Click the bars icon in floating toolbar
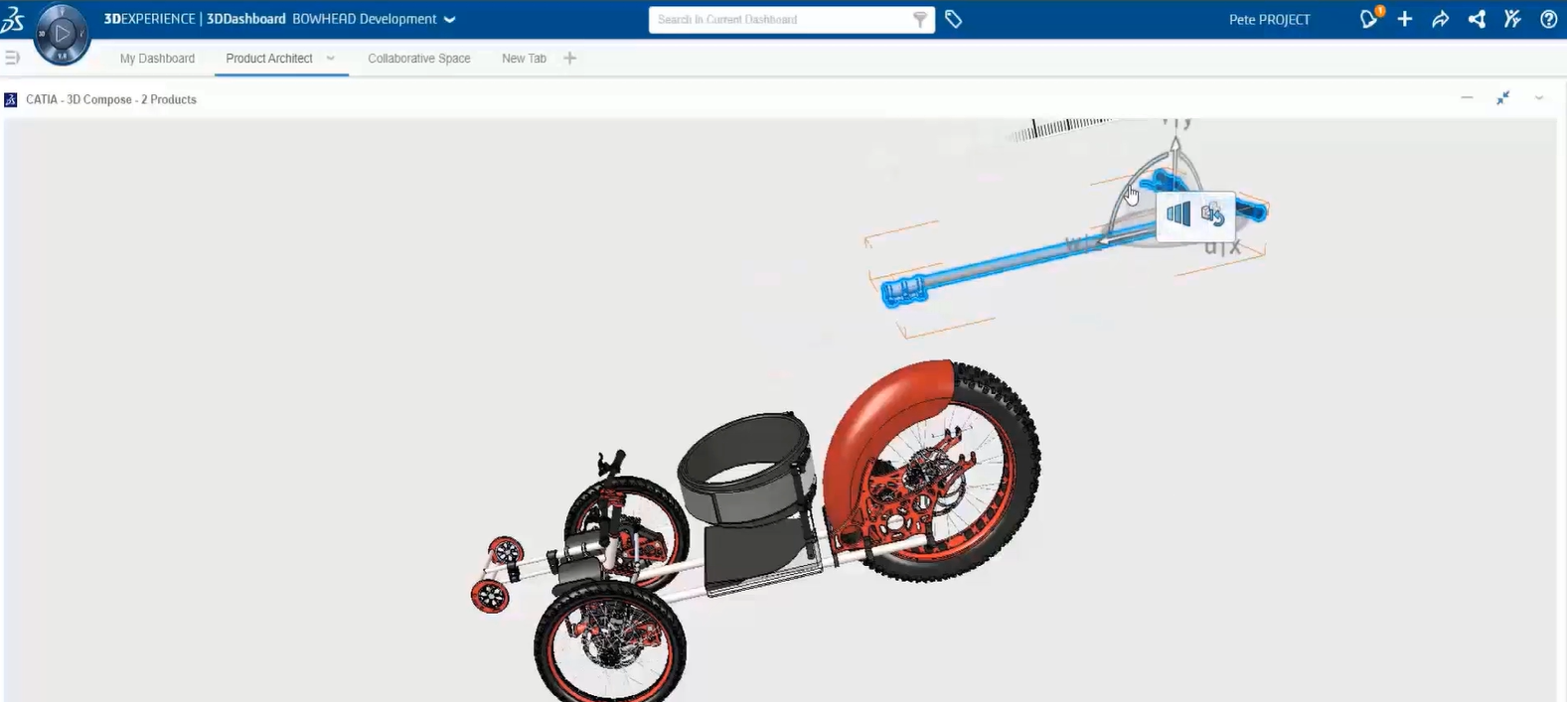The width and height of the screenshot is (1567, 702). (x=1178, y=213)
